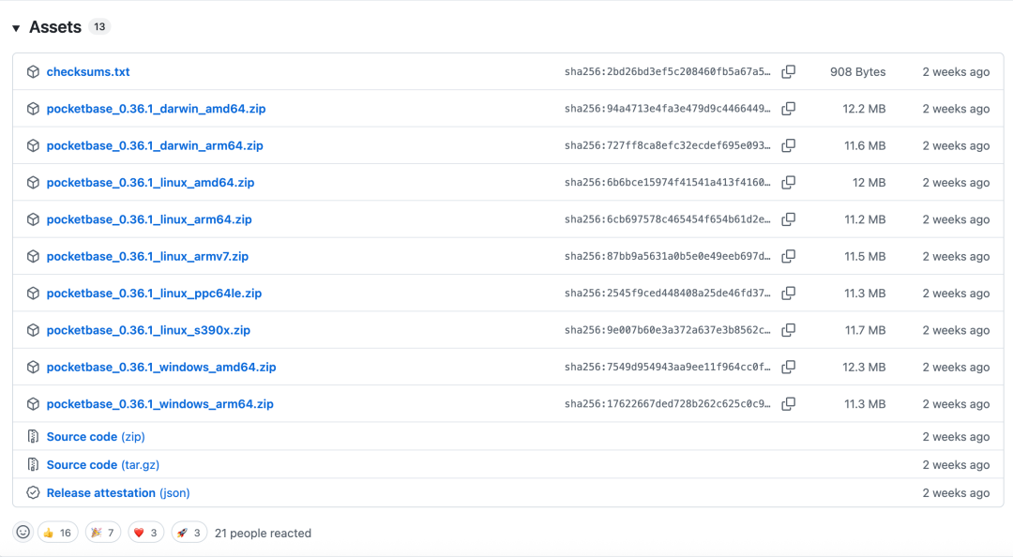1013x557 pixels.
Task: Click the disclosure triangle beside Assets
Action: (x=16, y=27)
